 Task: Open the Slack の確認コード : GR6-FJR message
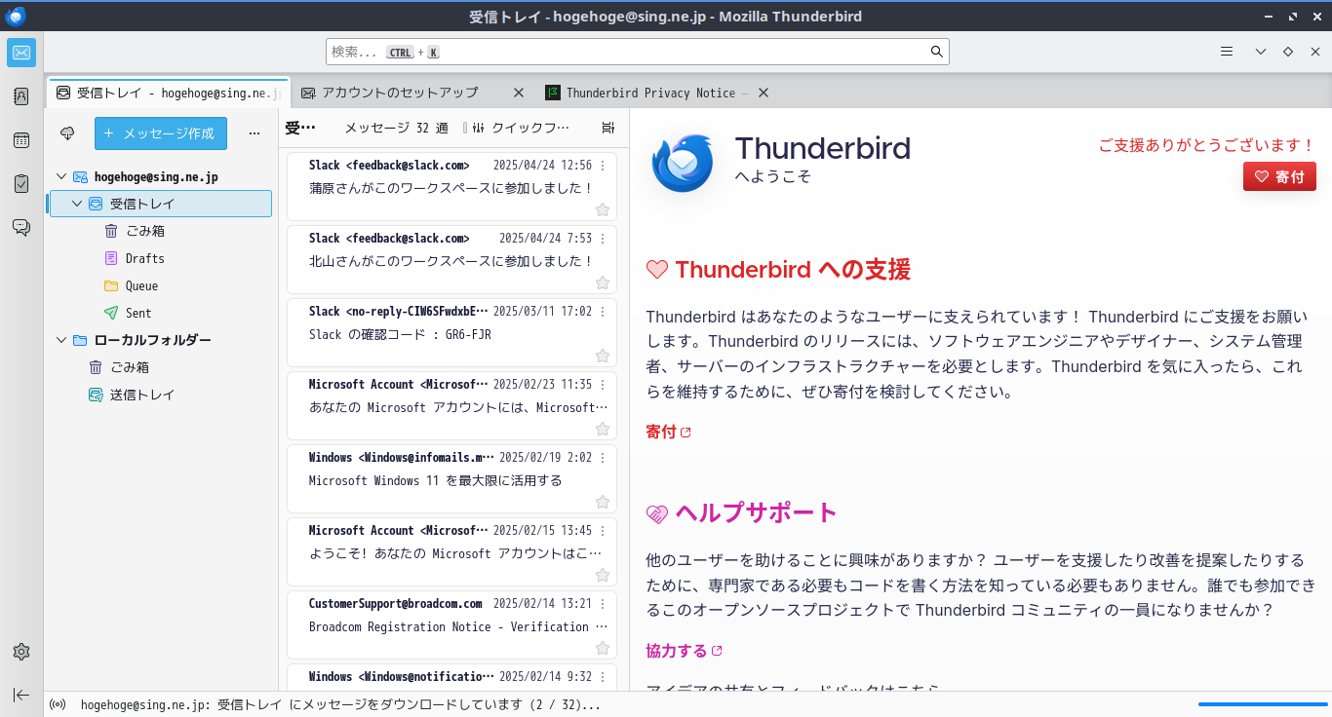pyautogui.click(x=452, y=333)
